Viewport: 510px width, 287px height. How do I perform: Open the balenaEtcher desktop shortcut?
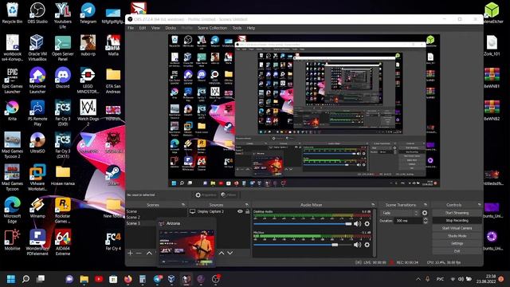492,13
